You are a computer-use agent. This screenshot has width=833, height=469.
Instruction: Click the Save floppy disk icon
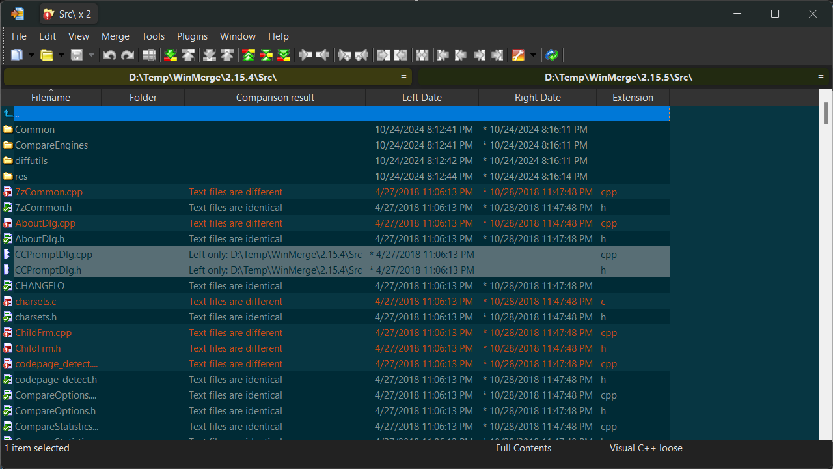click(77, 55)
